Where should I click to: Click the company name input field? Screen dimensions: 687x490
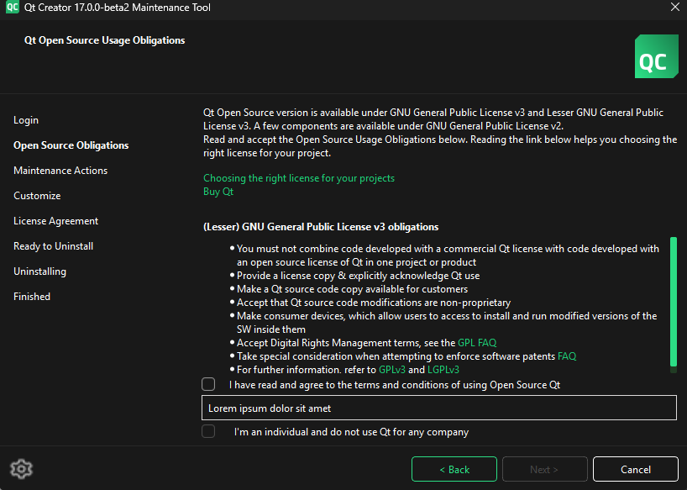pyautogui.click(x=439, y=408)
